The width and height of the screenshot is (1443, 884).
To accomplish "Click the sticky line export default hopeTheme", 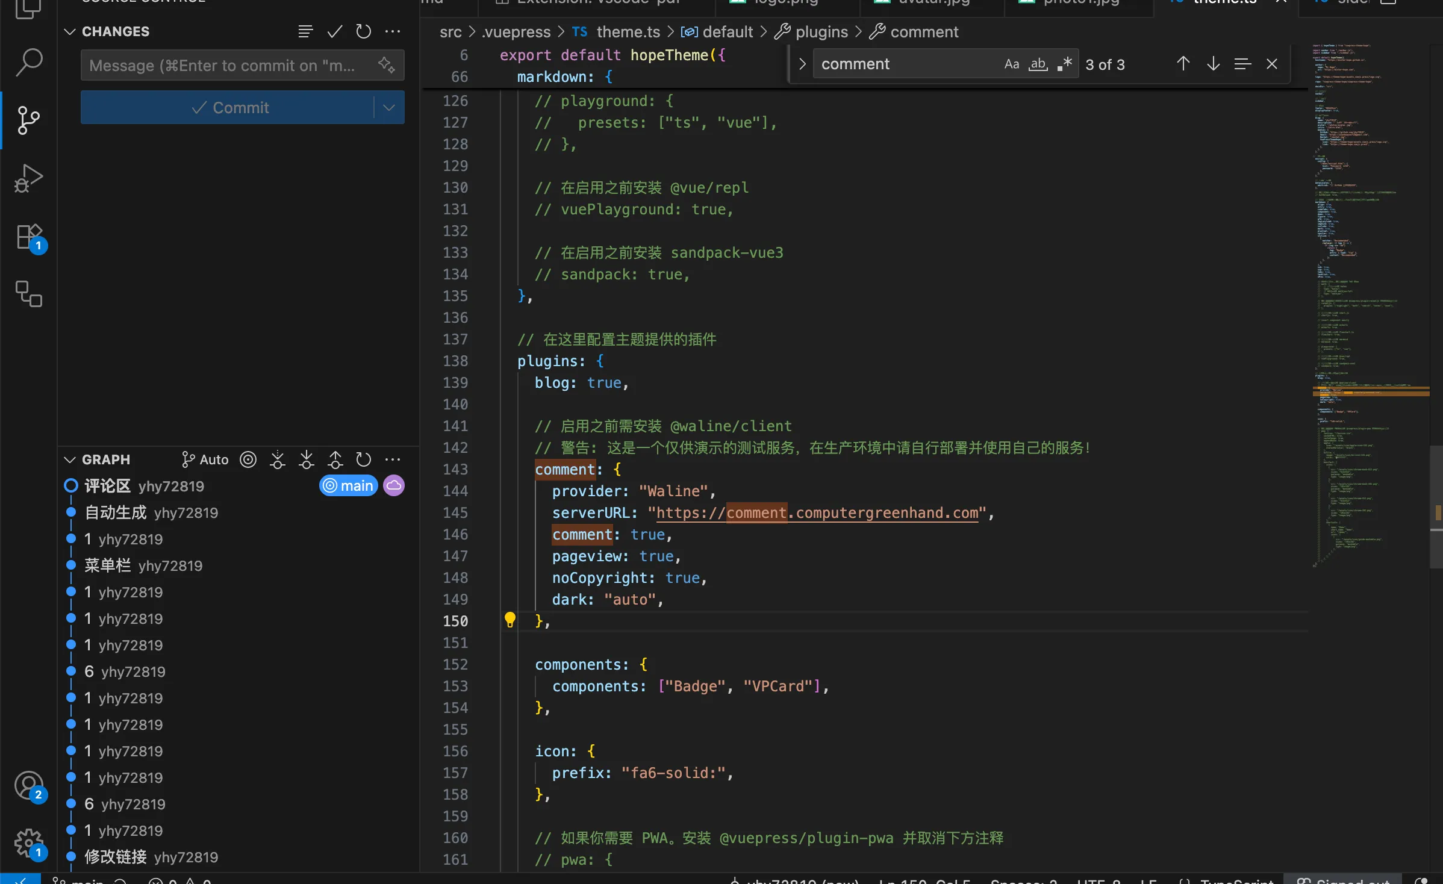I will point(612,55).
